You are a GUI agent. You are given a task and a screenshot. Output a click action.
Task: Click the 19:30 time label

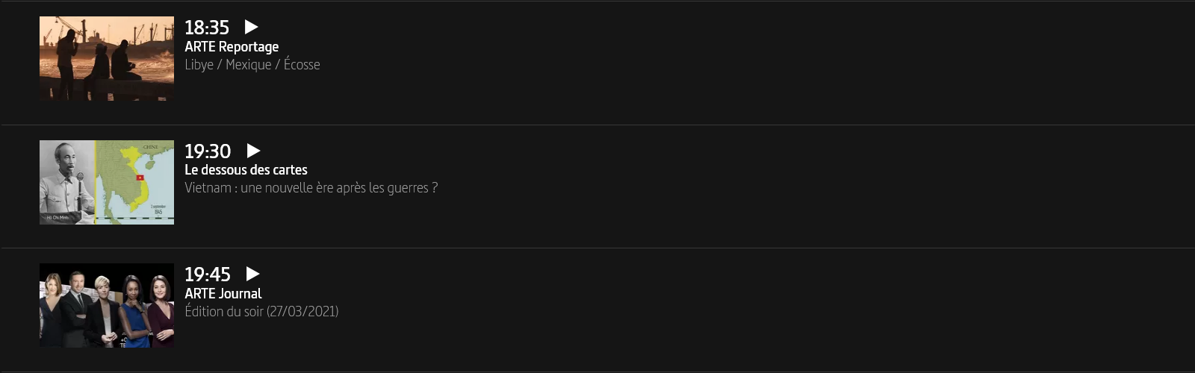208,151
